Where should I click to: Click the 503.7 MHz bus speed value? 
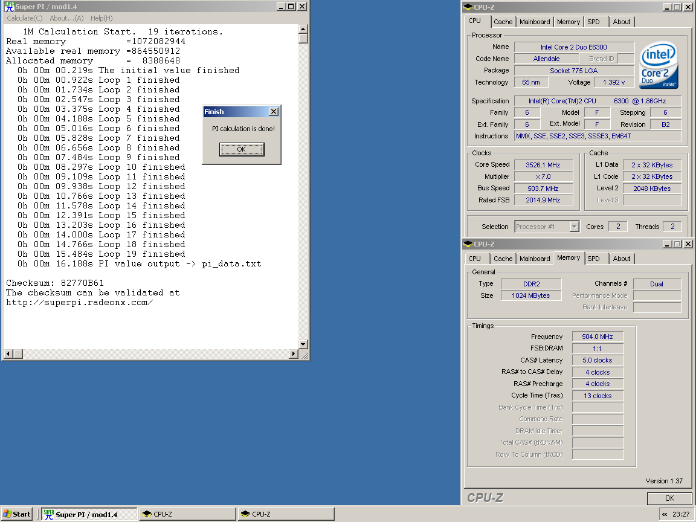pyautogui.click(x=543, y=188)
